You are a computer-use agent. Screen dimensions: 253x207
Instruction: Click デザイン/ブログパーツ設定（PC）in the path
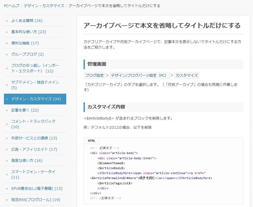coord(139,75)
